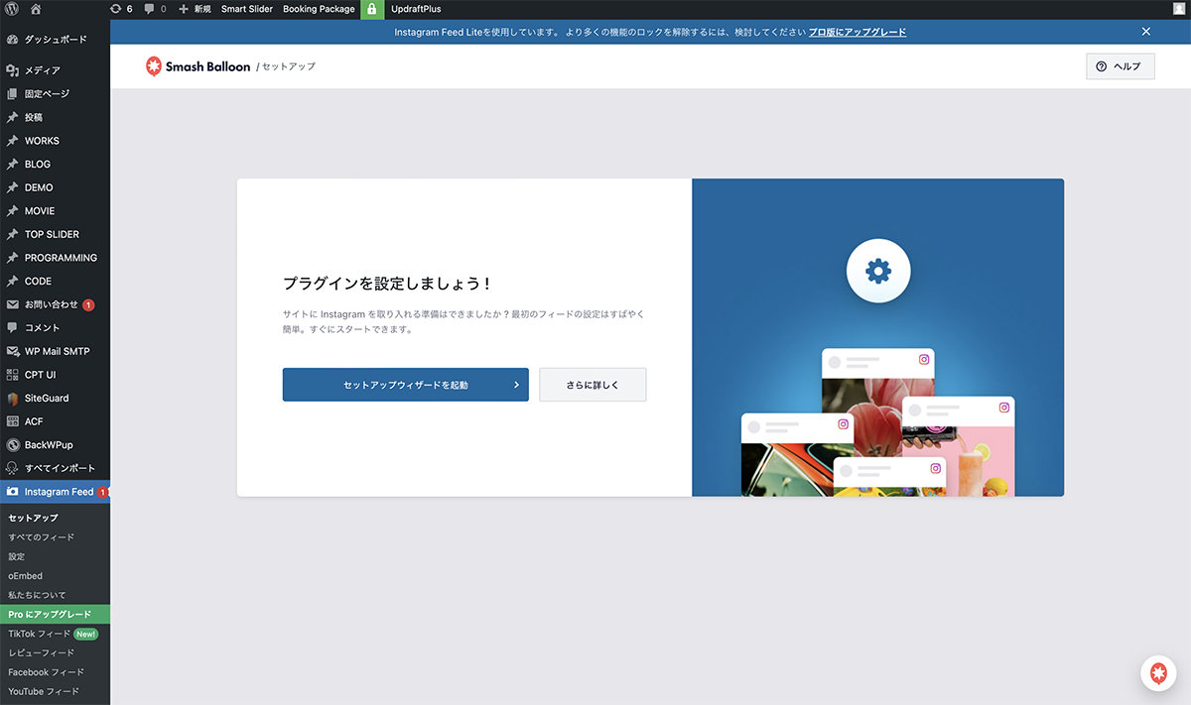This screenshot has height=705, width=1191.
Task: Launch the setup wizard button
Action: [405, 385]
